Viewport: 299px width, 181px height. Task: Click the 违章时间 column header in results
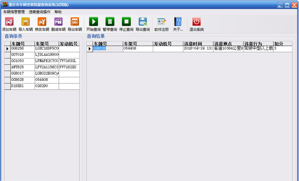click(198, 44)
